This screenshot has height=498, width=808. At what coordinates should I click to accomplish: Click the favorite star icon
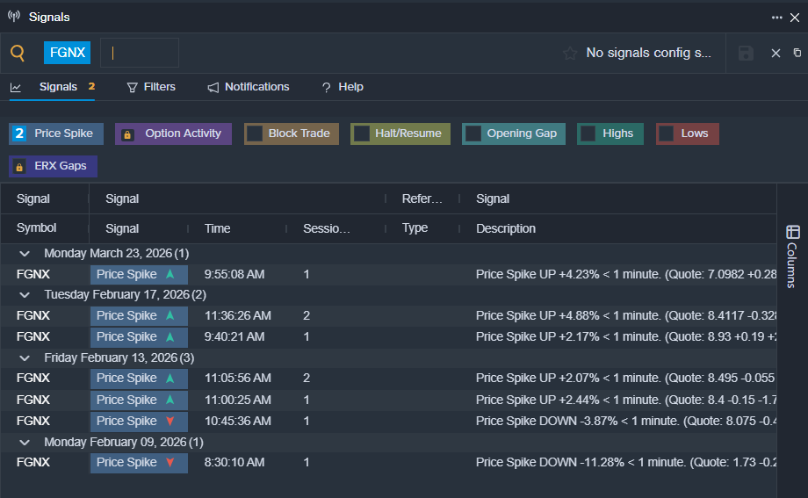[570, 54]
